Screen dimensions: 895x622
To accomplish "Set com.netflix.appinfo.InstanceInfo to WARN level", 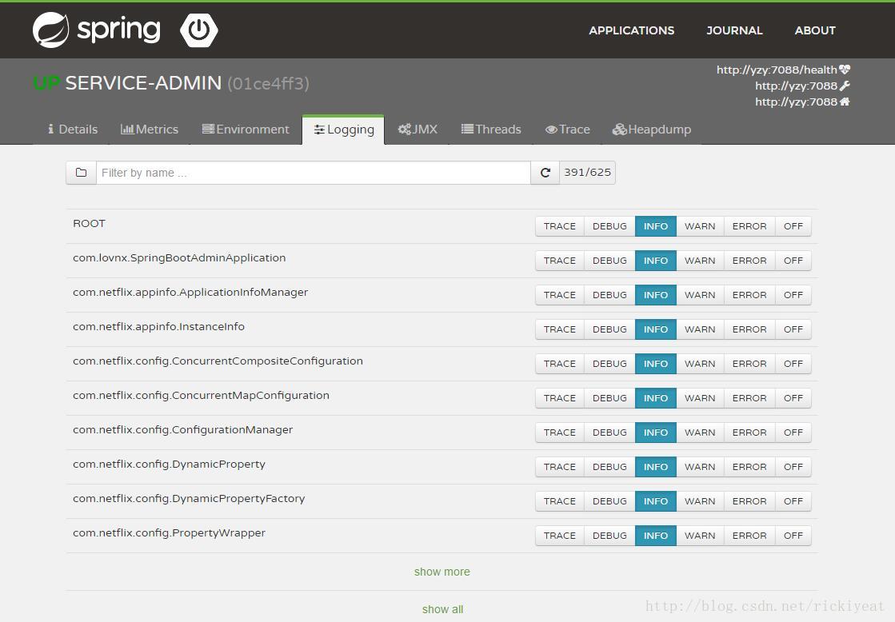I will pyautogui.click(x=699, y=329).
